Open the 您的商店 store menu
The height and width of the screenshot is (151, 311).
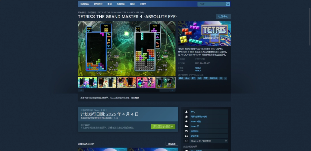85,4
